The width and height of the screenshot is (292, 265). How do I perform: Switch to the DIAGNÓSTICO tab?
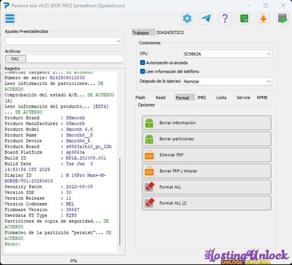coord(170,32)
